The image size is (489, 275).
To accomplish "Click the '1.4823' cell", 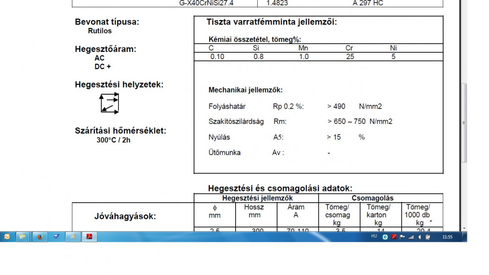I will tap(277, 3).
